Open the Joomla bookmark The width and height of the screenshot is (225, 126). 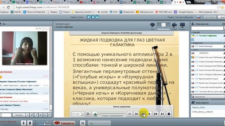point(102,12)
